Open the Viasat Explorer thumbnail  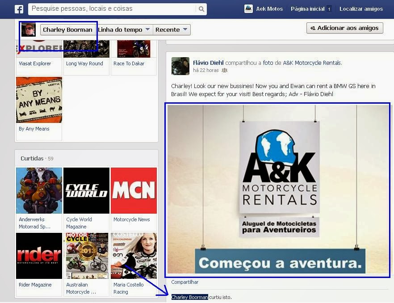(x=39, y=49)
